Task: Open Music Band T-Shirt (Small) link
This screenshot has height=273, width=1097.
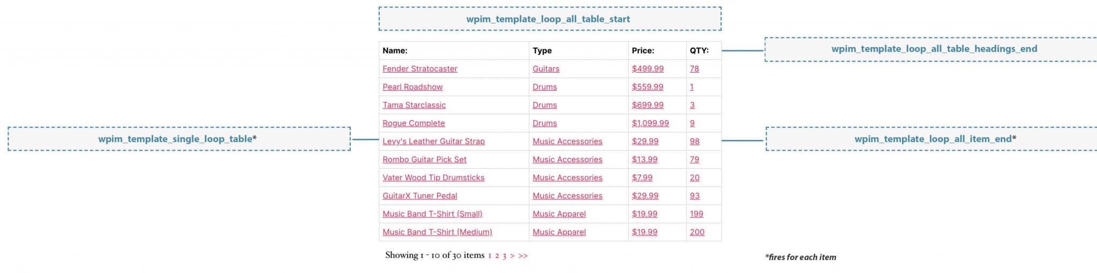Action: [x=432, y=214]
